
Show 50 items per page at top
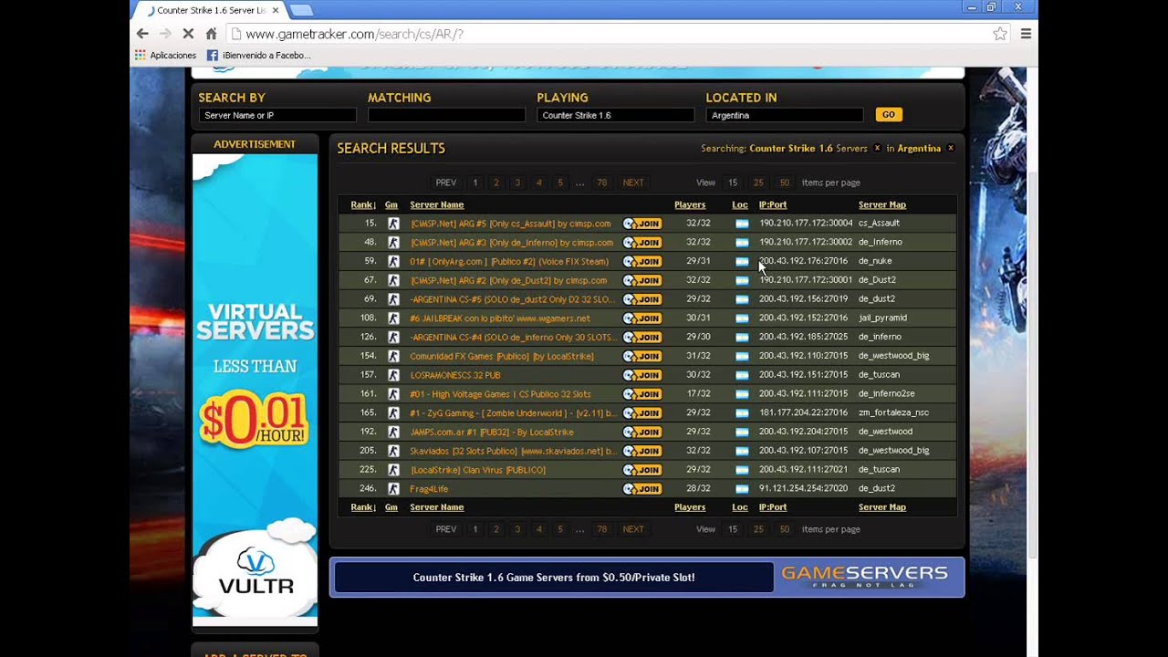pyautogui.click(x=784, y=182)
